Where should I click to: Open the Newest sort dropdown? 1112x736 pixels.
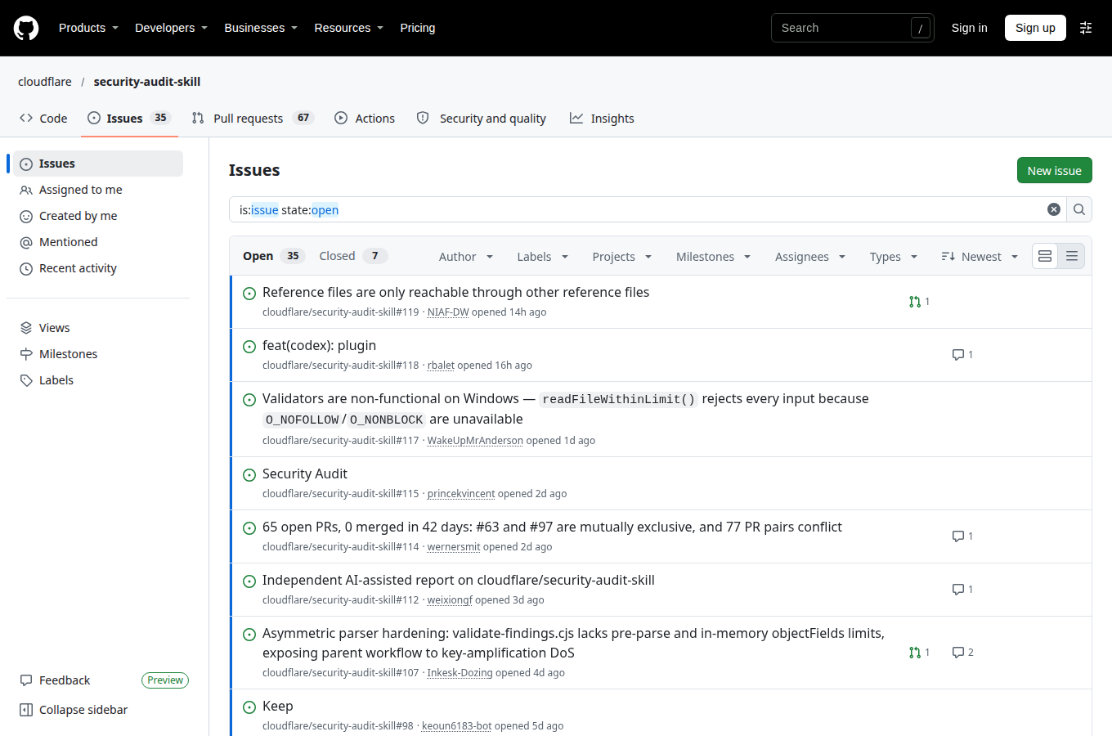(980, 257)
